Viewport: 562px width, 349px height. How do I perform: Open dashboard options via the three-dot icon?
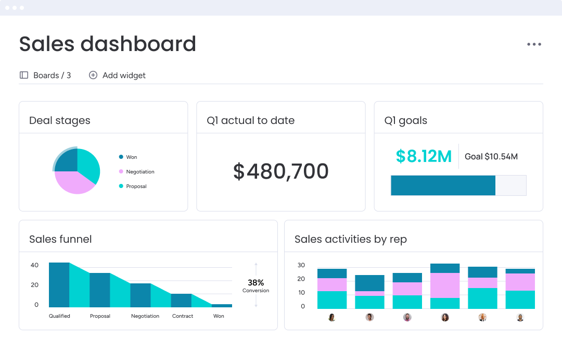[534, 44]
